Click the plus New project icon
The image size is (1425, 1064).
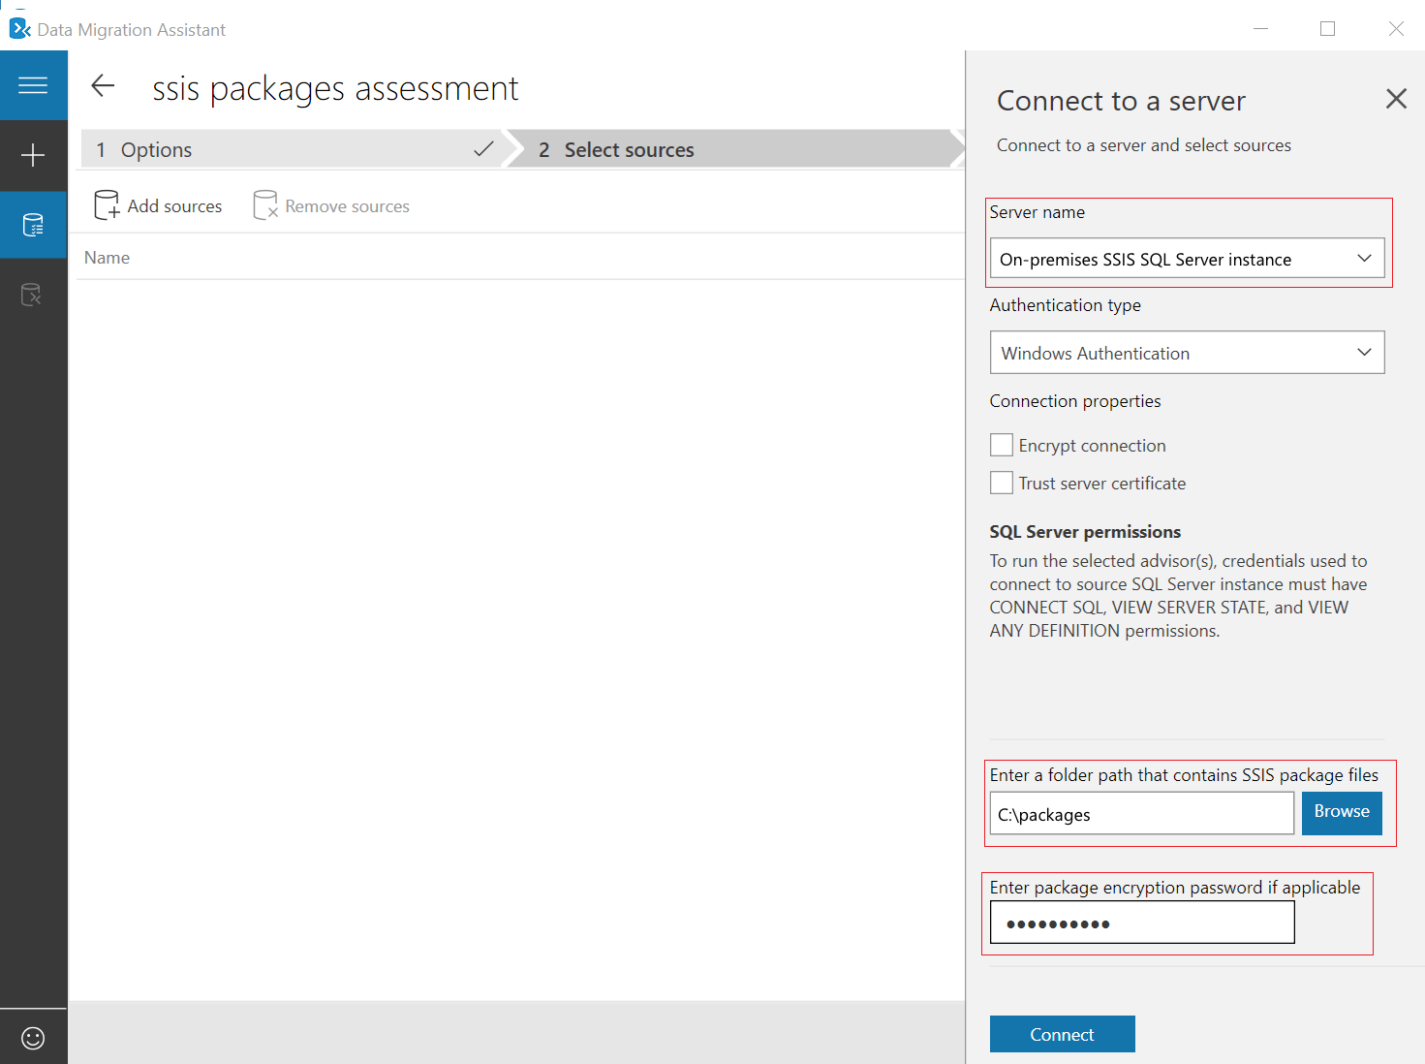tap(33, 155)
